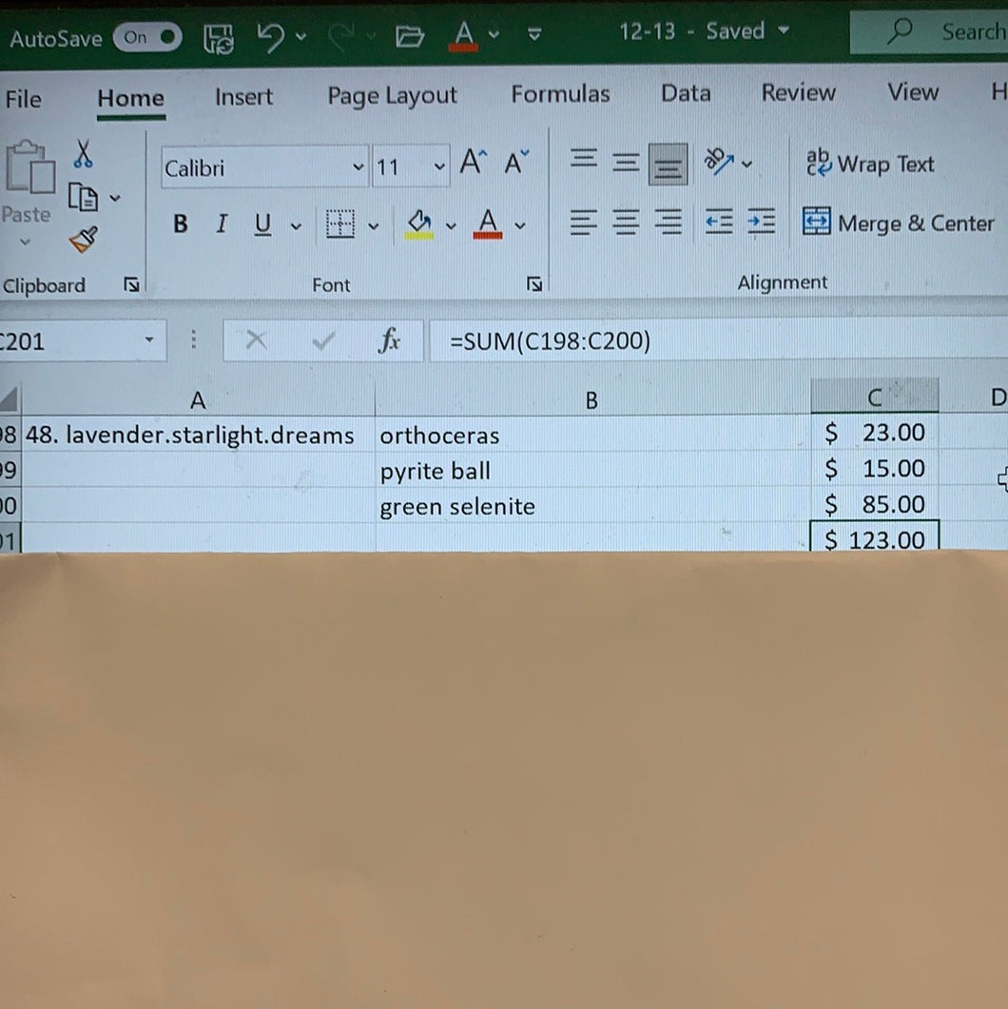Click the Cut scissors icon
This screenshot has height=1009, width=1008.
pos(83,154)
